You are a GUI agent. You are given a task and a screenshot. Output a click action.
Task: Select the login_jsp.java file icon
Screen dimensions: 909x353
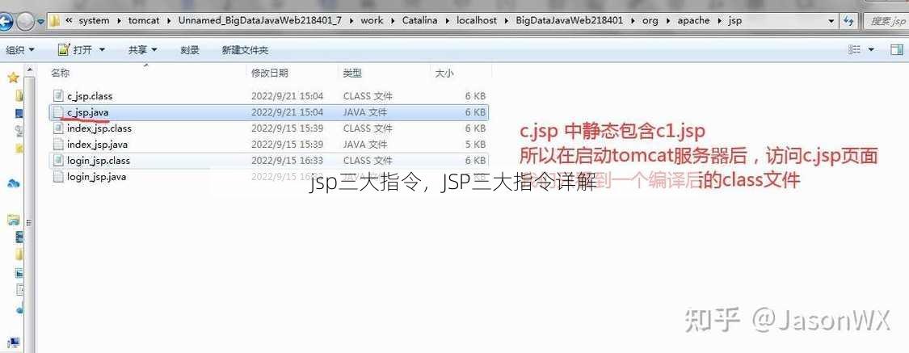(x=58, y=177)
